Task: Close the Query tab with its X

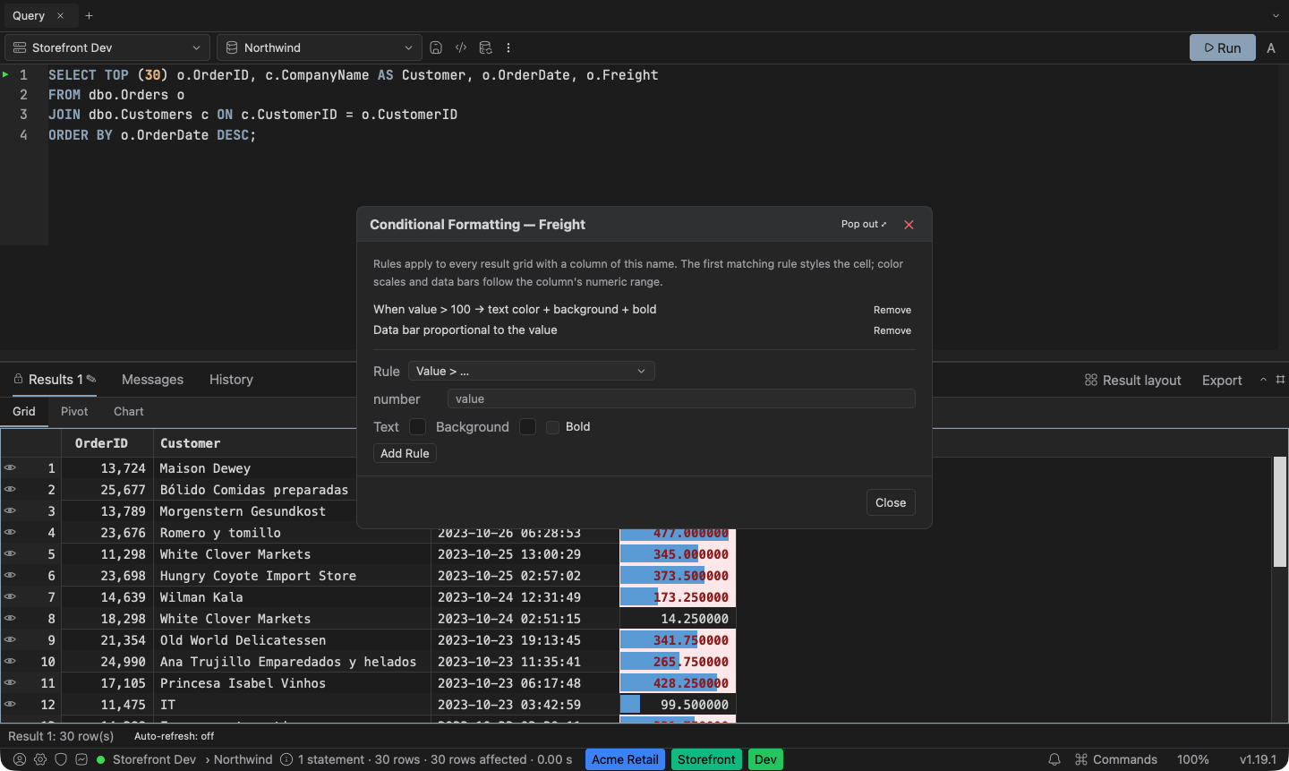Action: coord(60,15)
